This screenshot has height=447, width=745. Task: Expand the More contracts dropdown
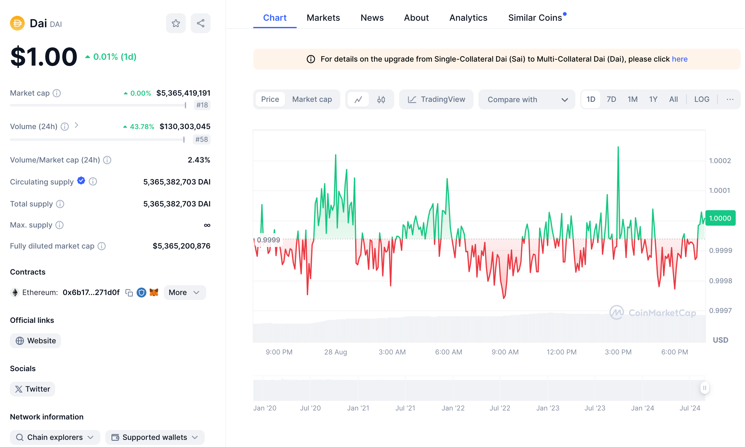(x=185, y=293)
